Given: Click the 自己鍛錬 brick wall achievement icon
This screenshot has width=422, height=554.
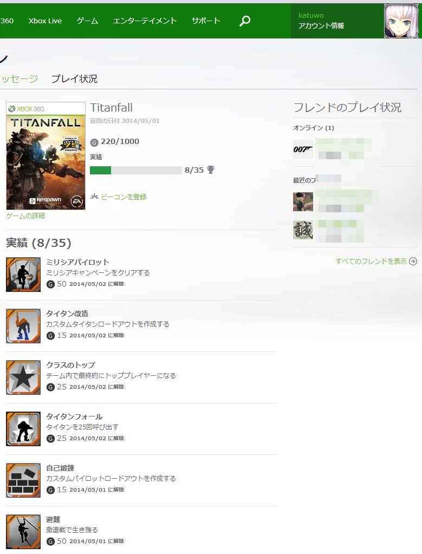Looking at the screenshot, I should 23,480.
